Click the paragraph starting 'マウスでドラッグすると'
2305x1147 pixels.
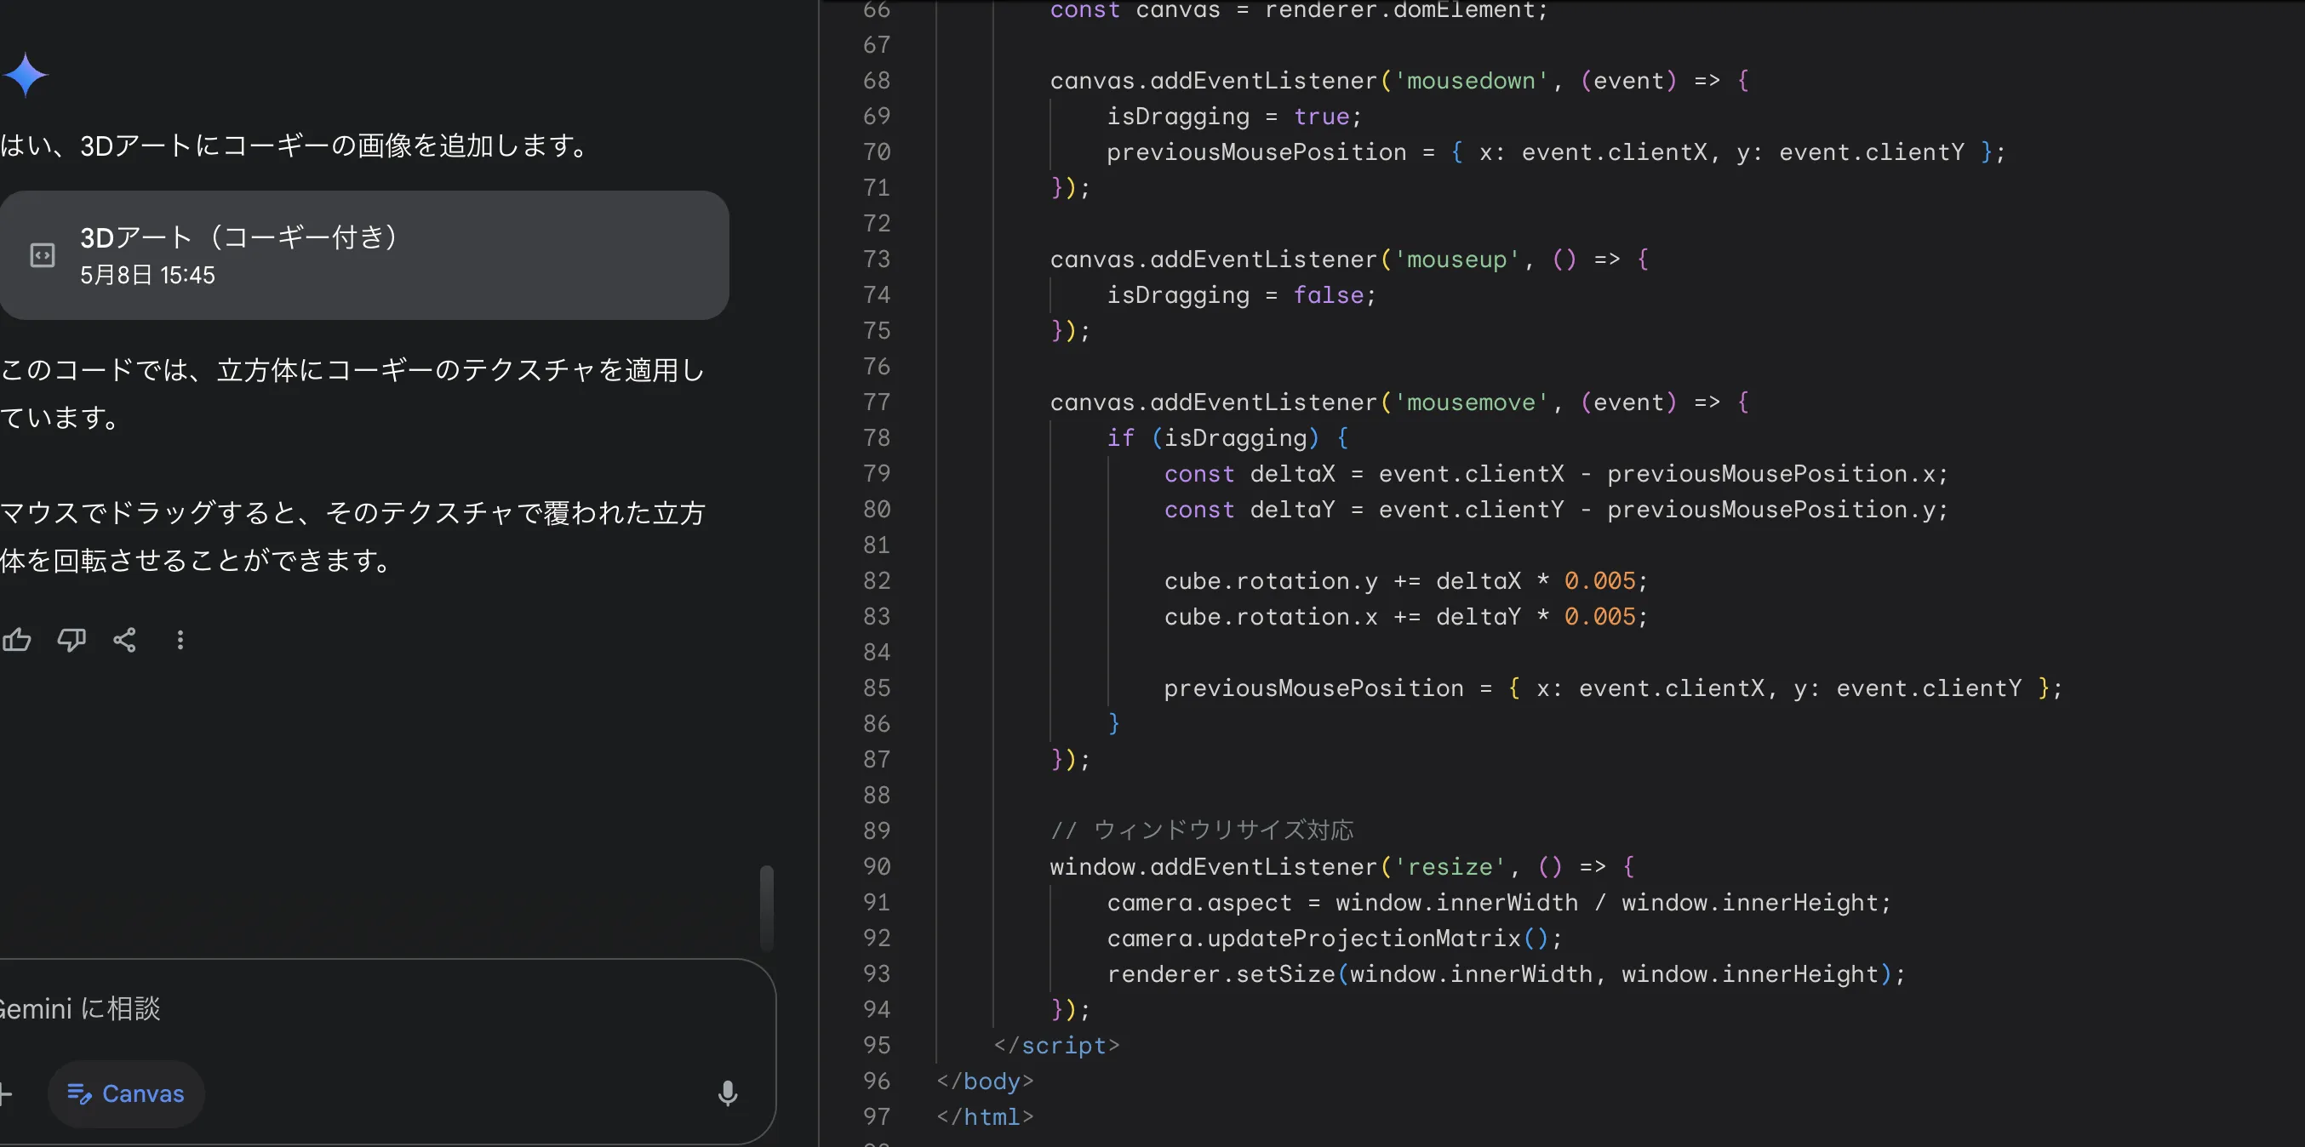[x=353, y=537]
